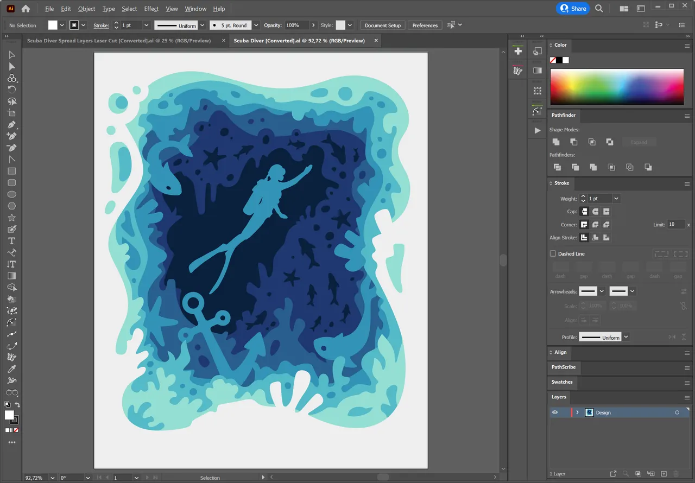Open the Effect menu

click(x=151, y=9)
